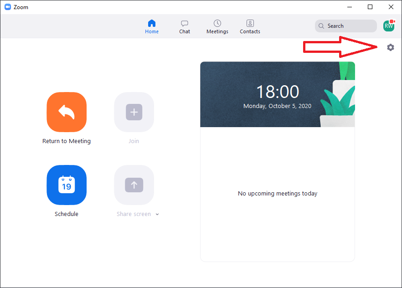Viewport: 402px width, 288px height.
Task: Click the orange Return to Meeting button
Action: (67, 112)
